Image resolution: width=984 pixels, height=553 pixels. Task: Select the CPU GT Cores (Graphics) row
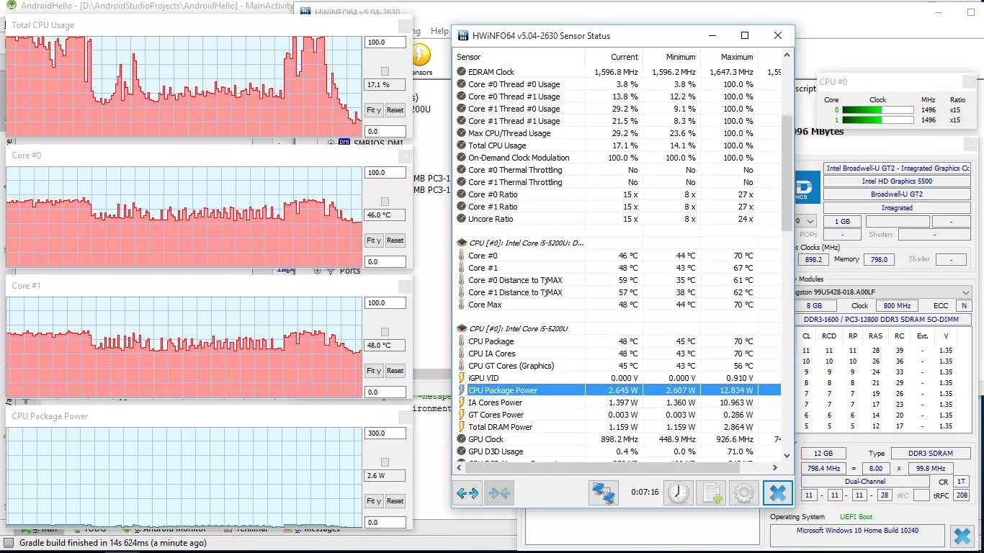(618, 366)
